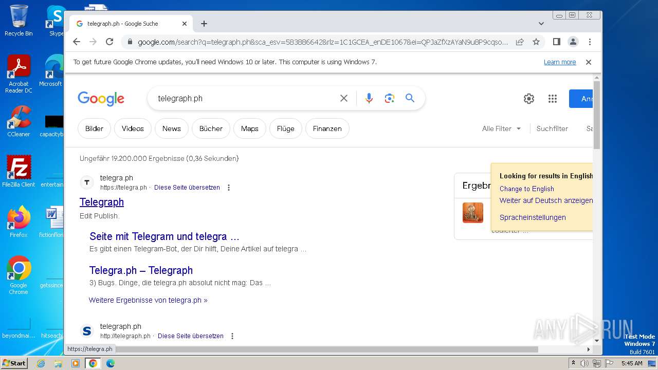Screen dimensions: 658x370
Task: Select the Videos filter chip
Action: 133,128
